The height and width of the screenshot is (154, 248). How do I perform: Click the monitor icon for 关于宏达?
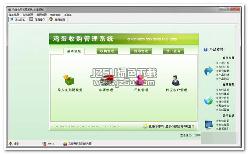point(209,125)
